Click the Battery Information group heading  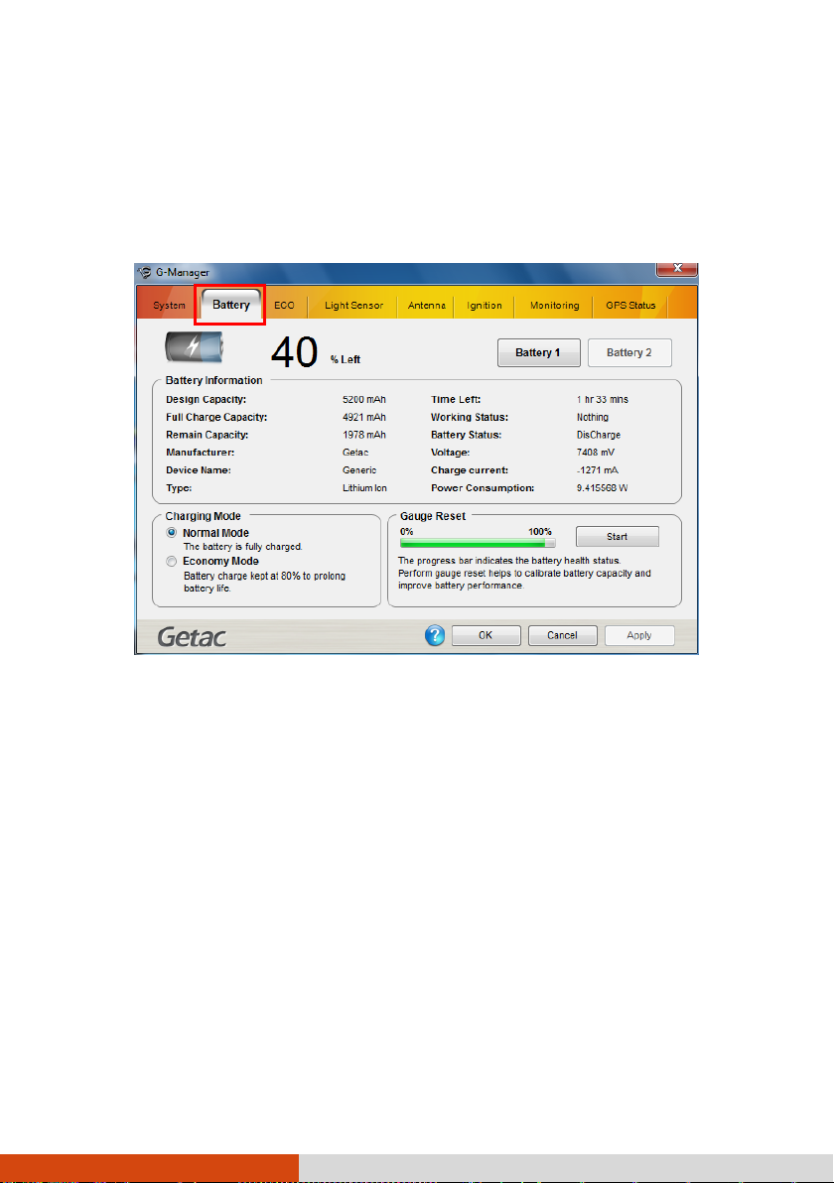pyautogui.click(x=213, y=380)
